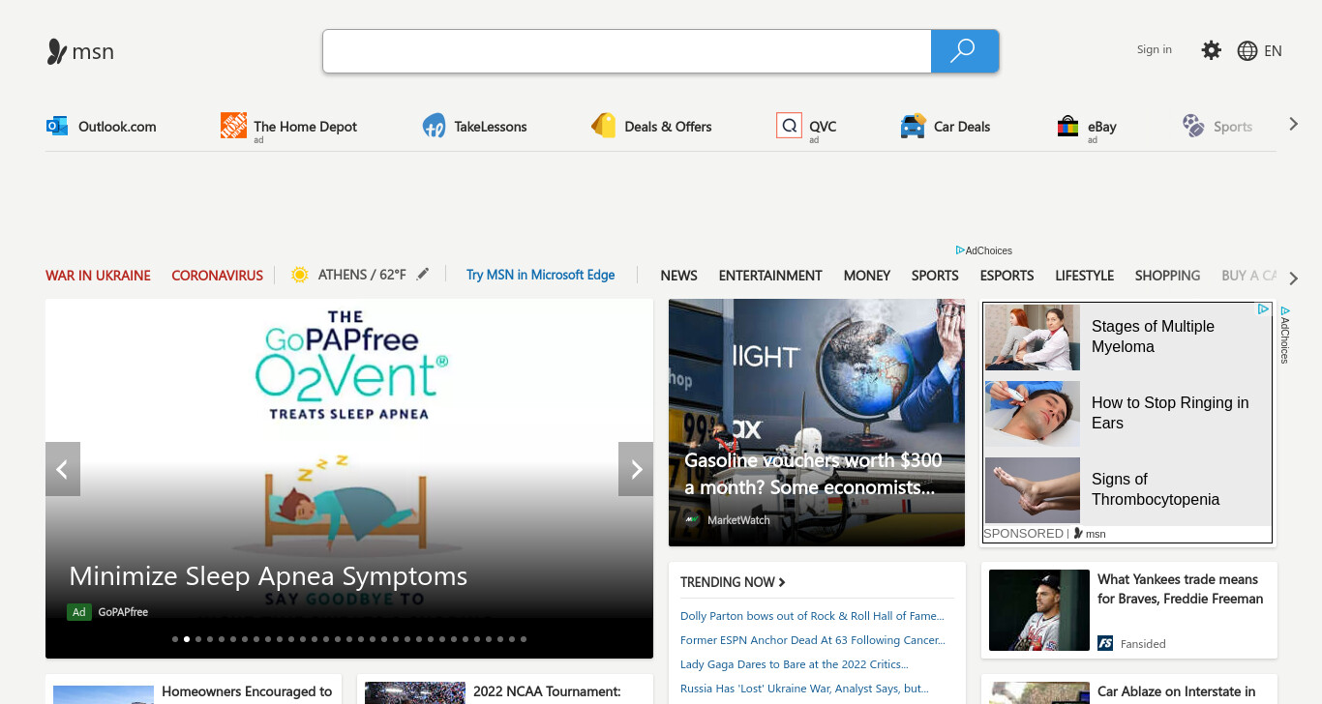Open the globe language selector

pyautogui.click(x=1247, y=51)
